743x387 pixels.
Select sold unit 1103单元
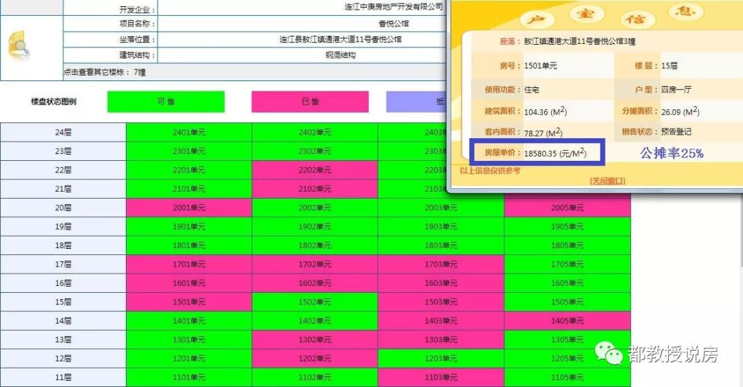point(441,377)
